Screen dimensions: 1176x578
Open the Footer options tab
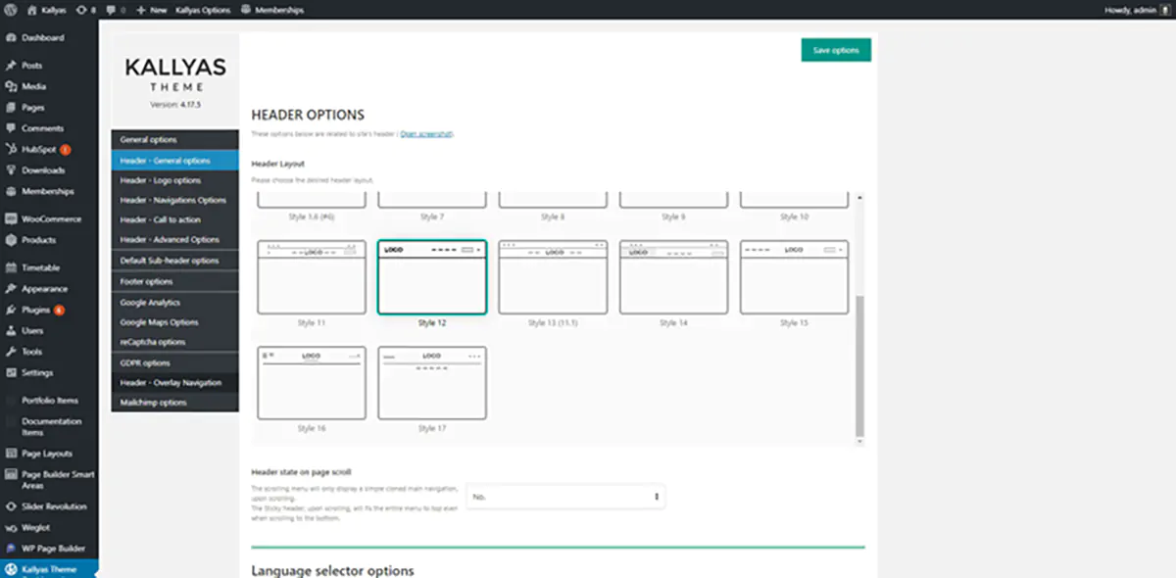[x=146, y=282]
